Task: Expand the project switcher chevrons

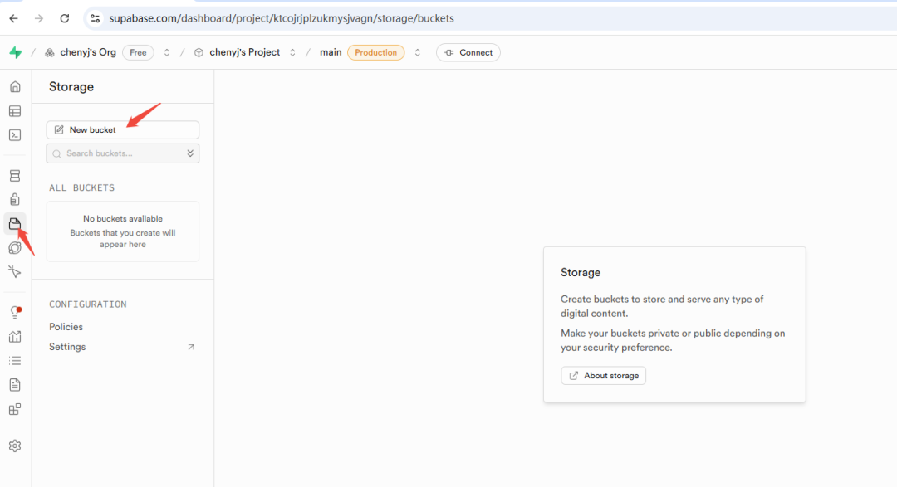Action: pos(292,52)
